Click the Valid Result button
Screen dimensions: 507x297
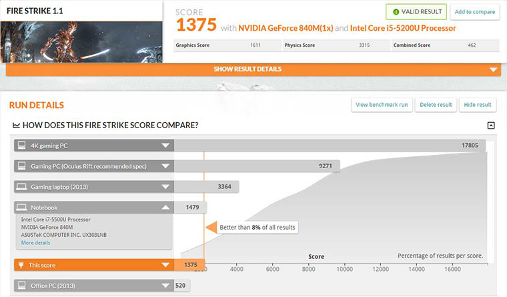pos(416,12)
